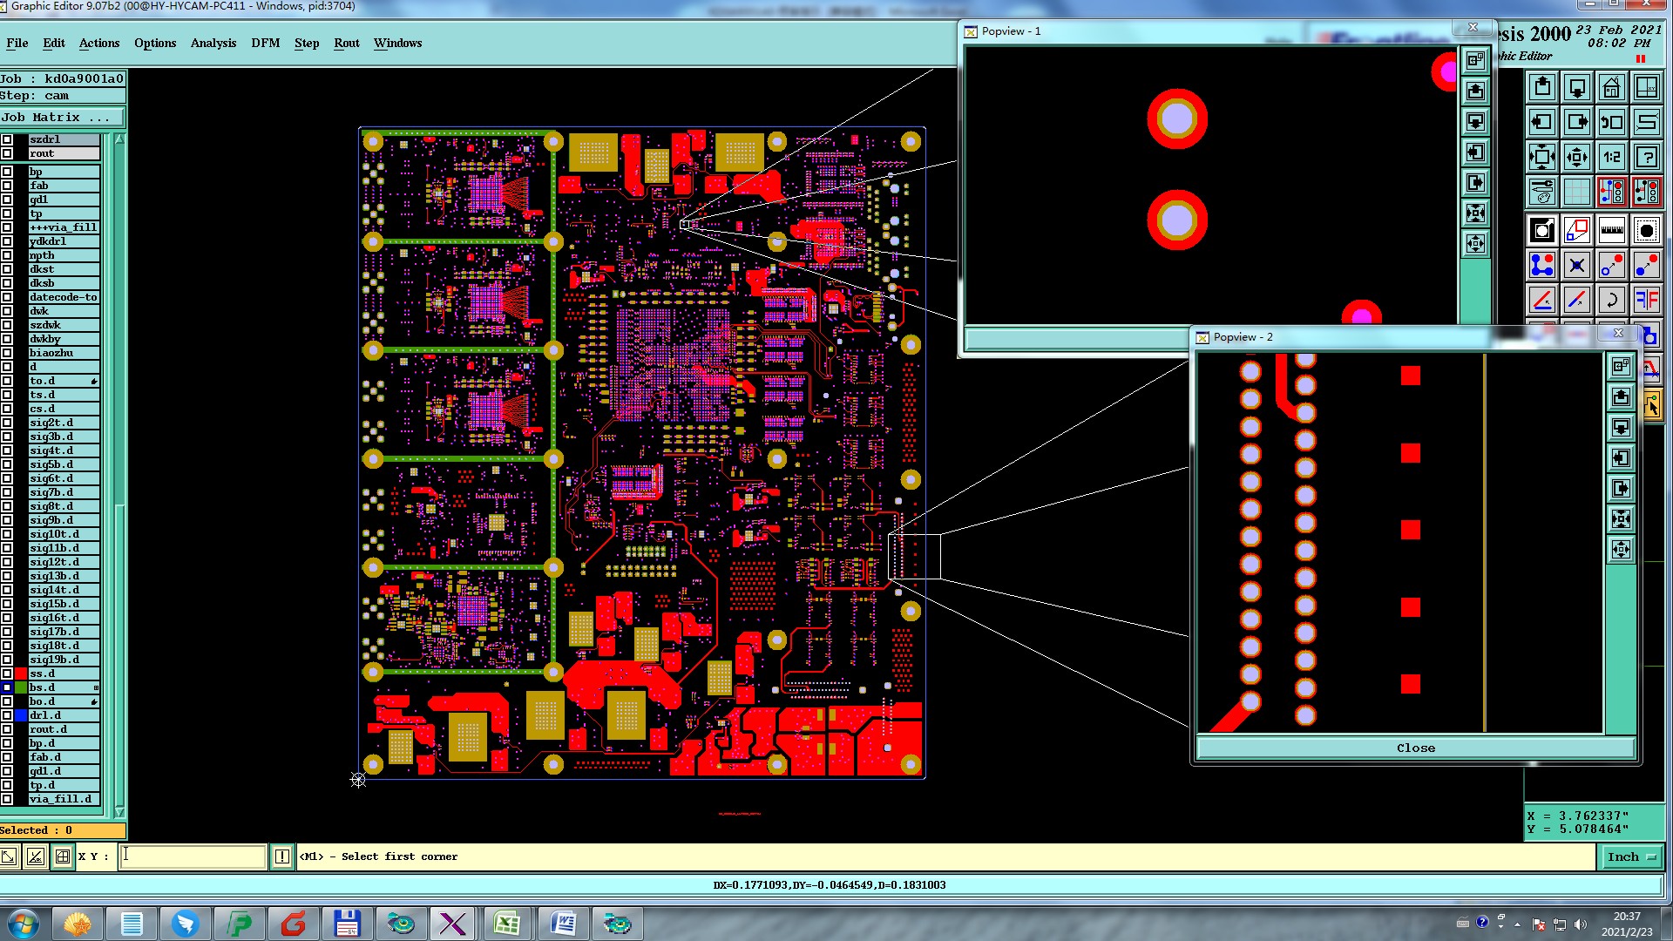Toggle the grid display icon
This screenshot has width=1673, height=941.
pyautogui.click(x=1576, y=192)
